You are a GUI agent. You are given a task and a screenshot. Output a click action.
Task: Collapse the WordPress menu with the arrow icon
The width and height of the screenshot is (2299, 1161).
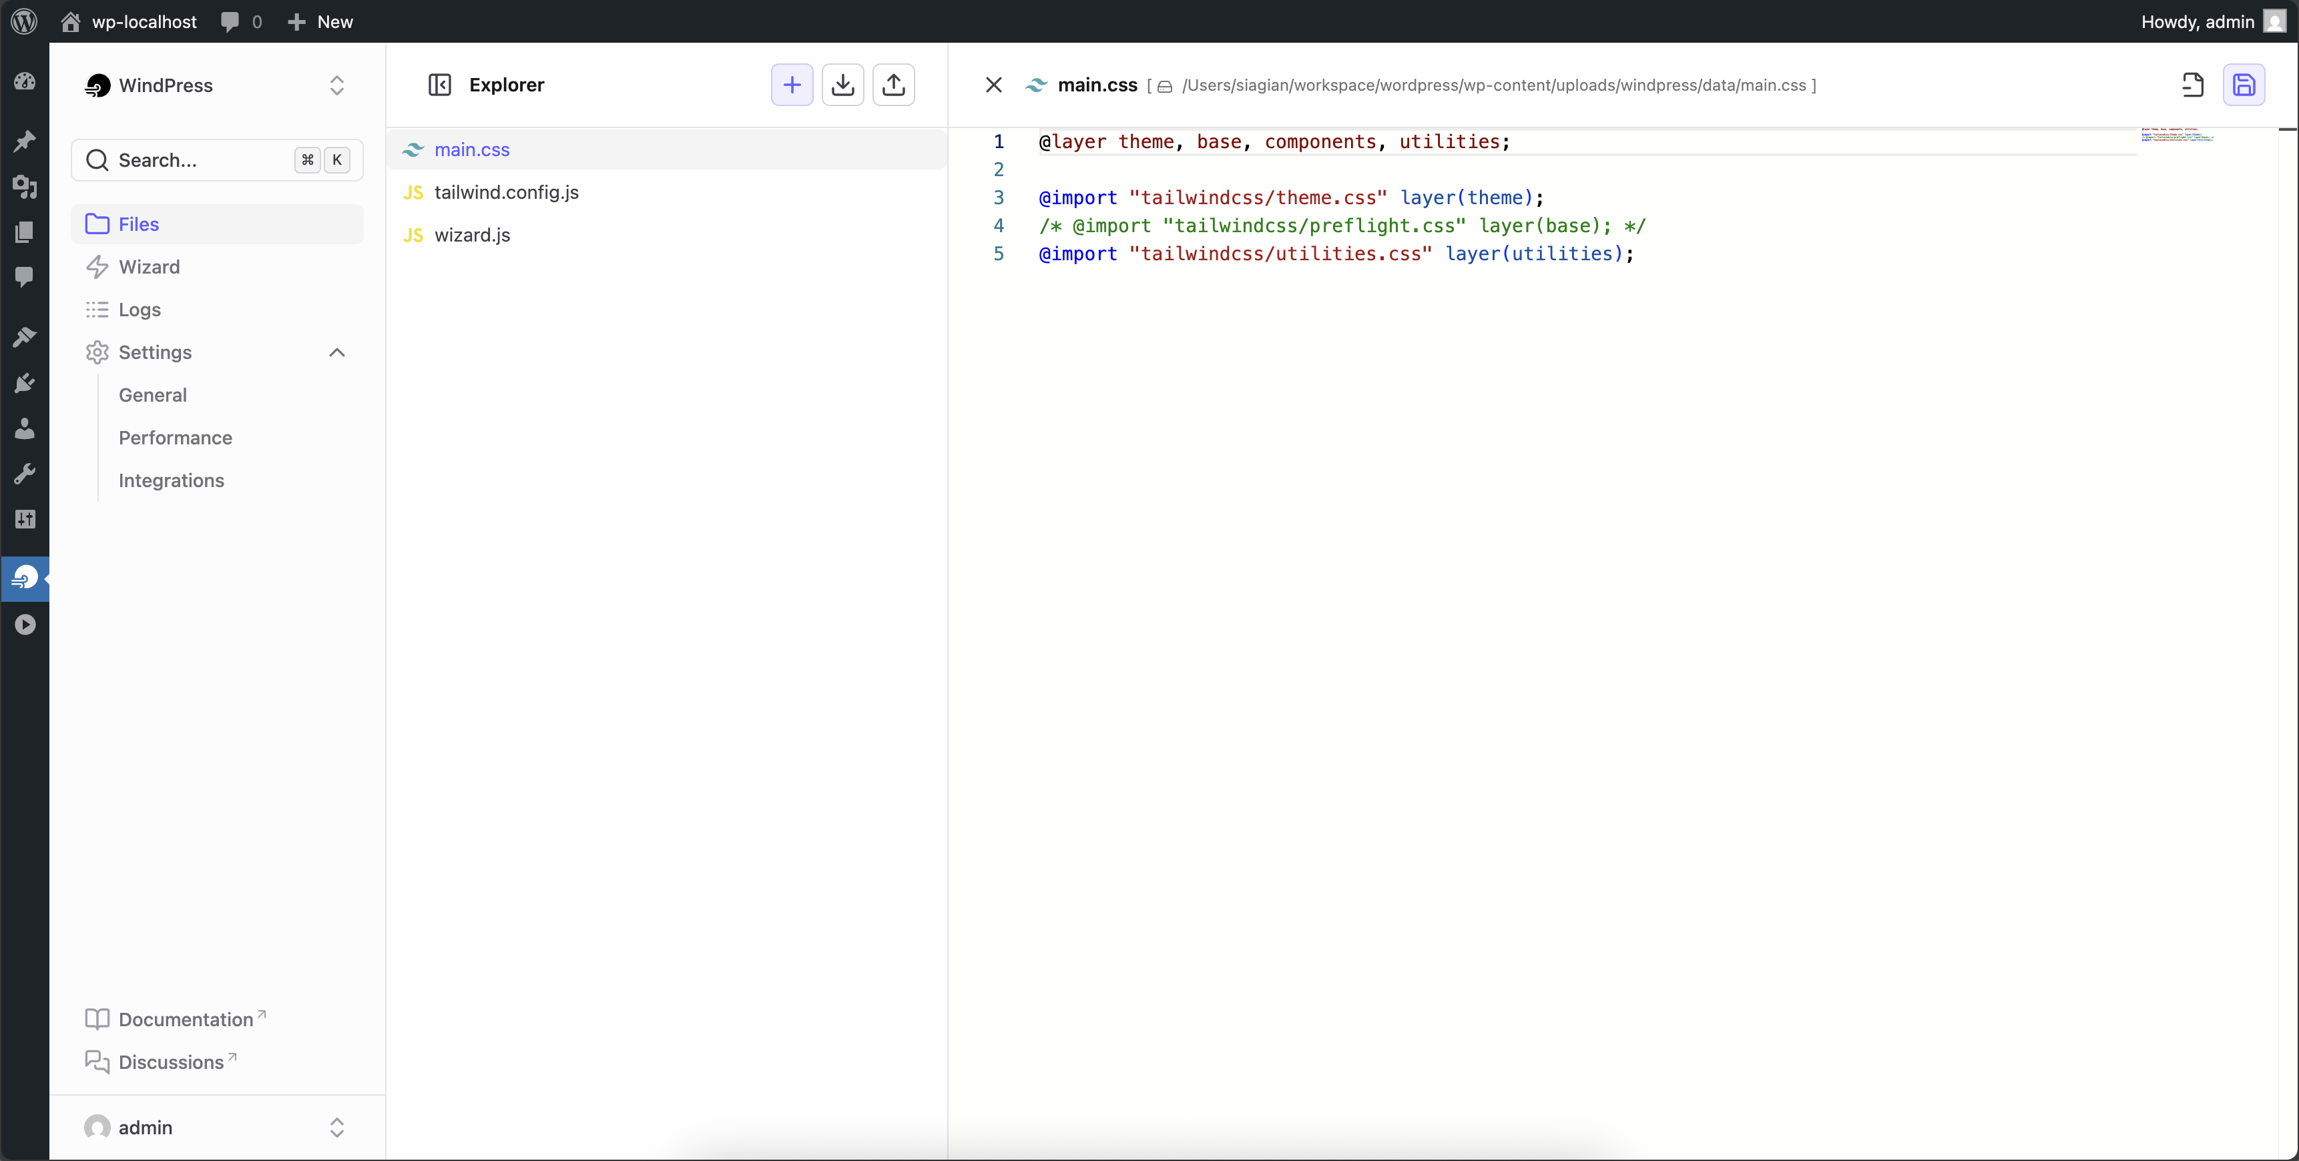coord(24,625)
